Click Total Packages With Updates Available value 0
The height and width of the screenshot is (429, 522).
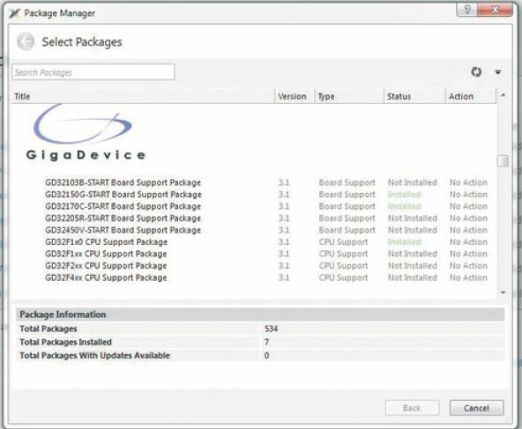(266, 356)
